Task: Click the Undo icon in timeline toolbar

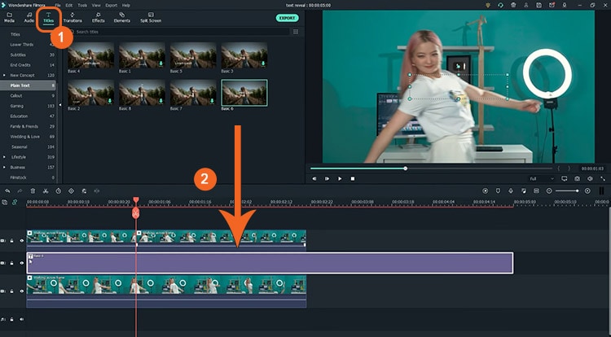Action: tap(7, 191)
